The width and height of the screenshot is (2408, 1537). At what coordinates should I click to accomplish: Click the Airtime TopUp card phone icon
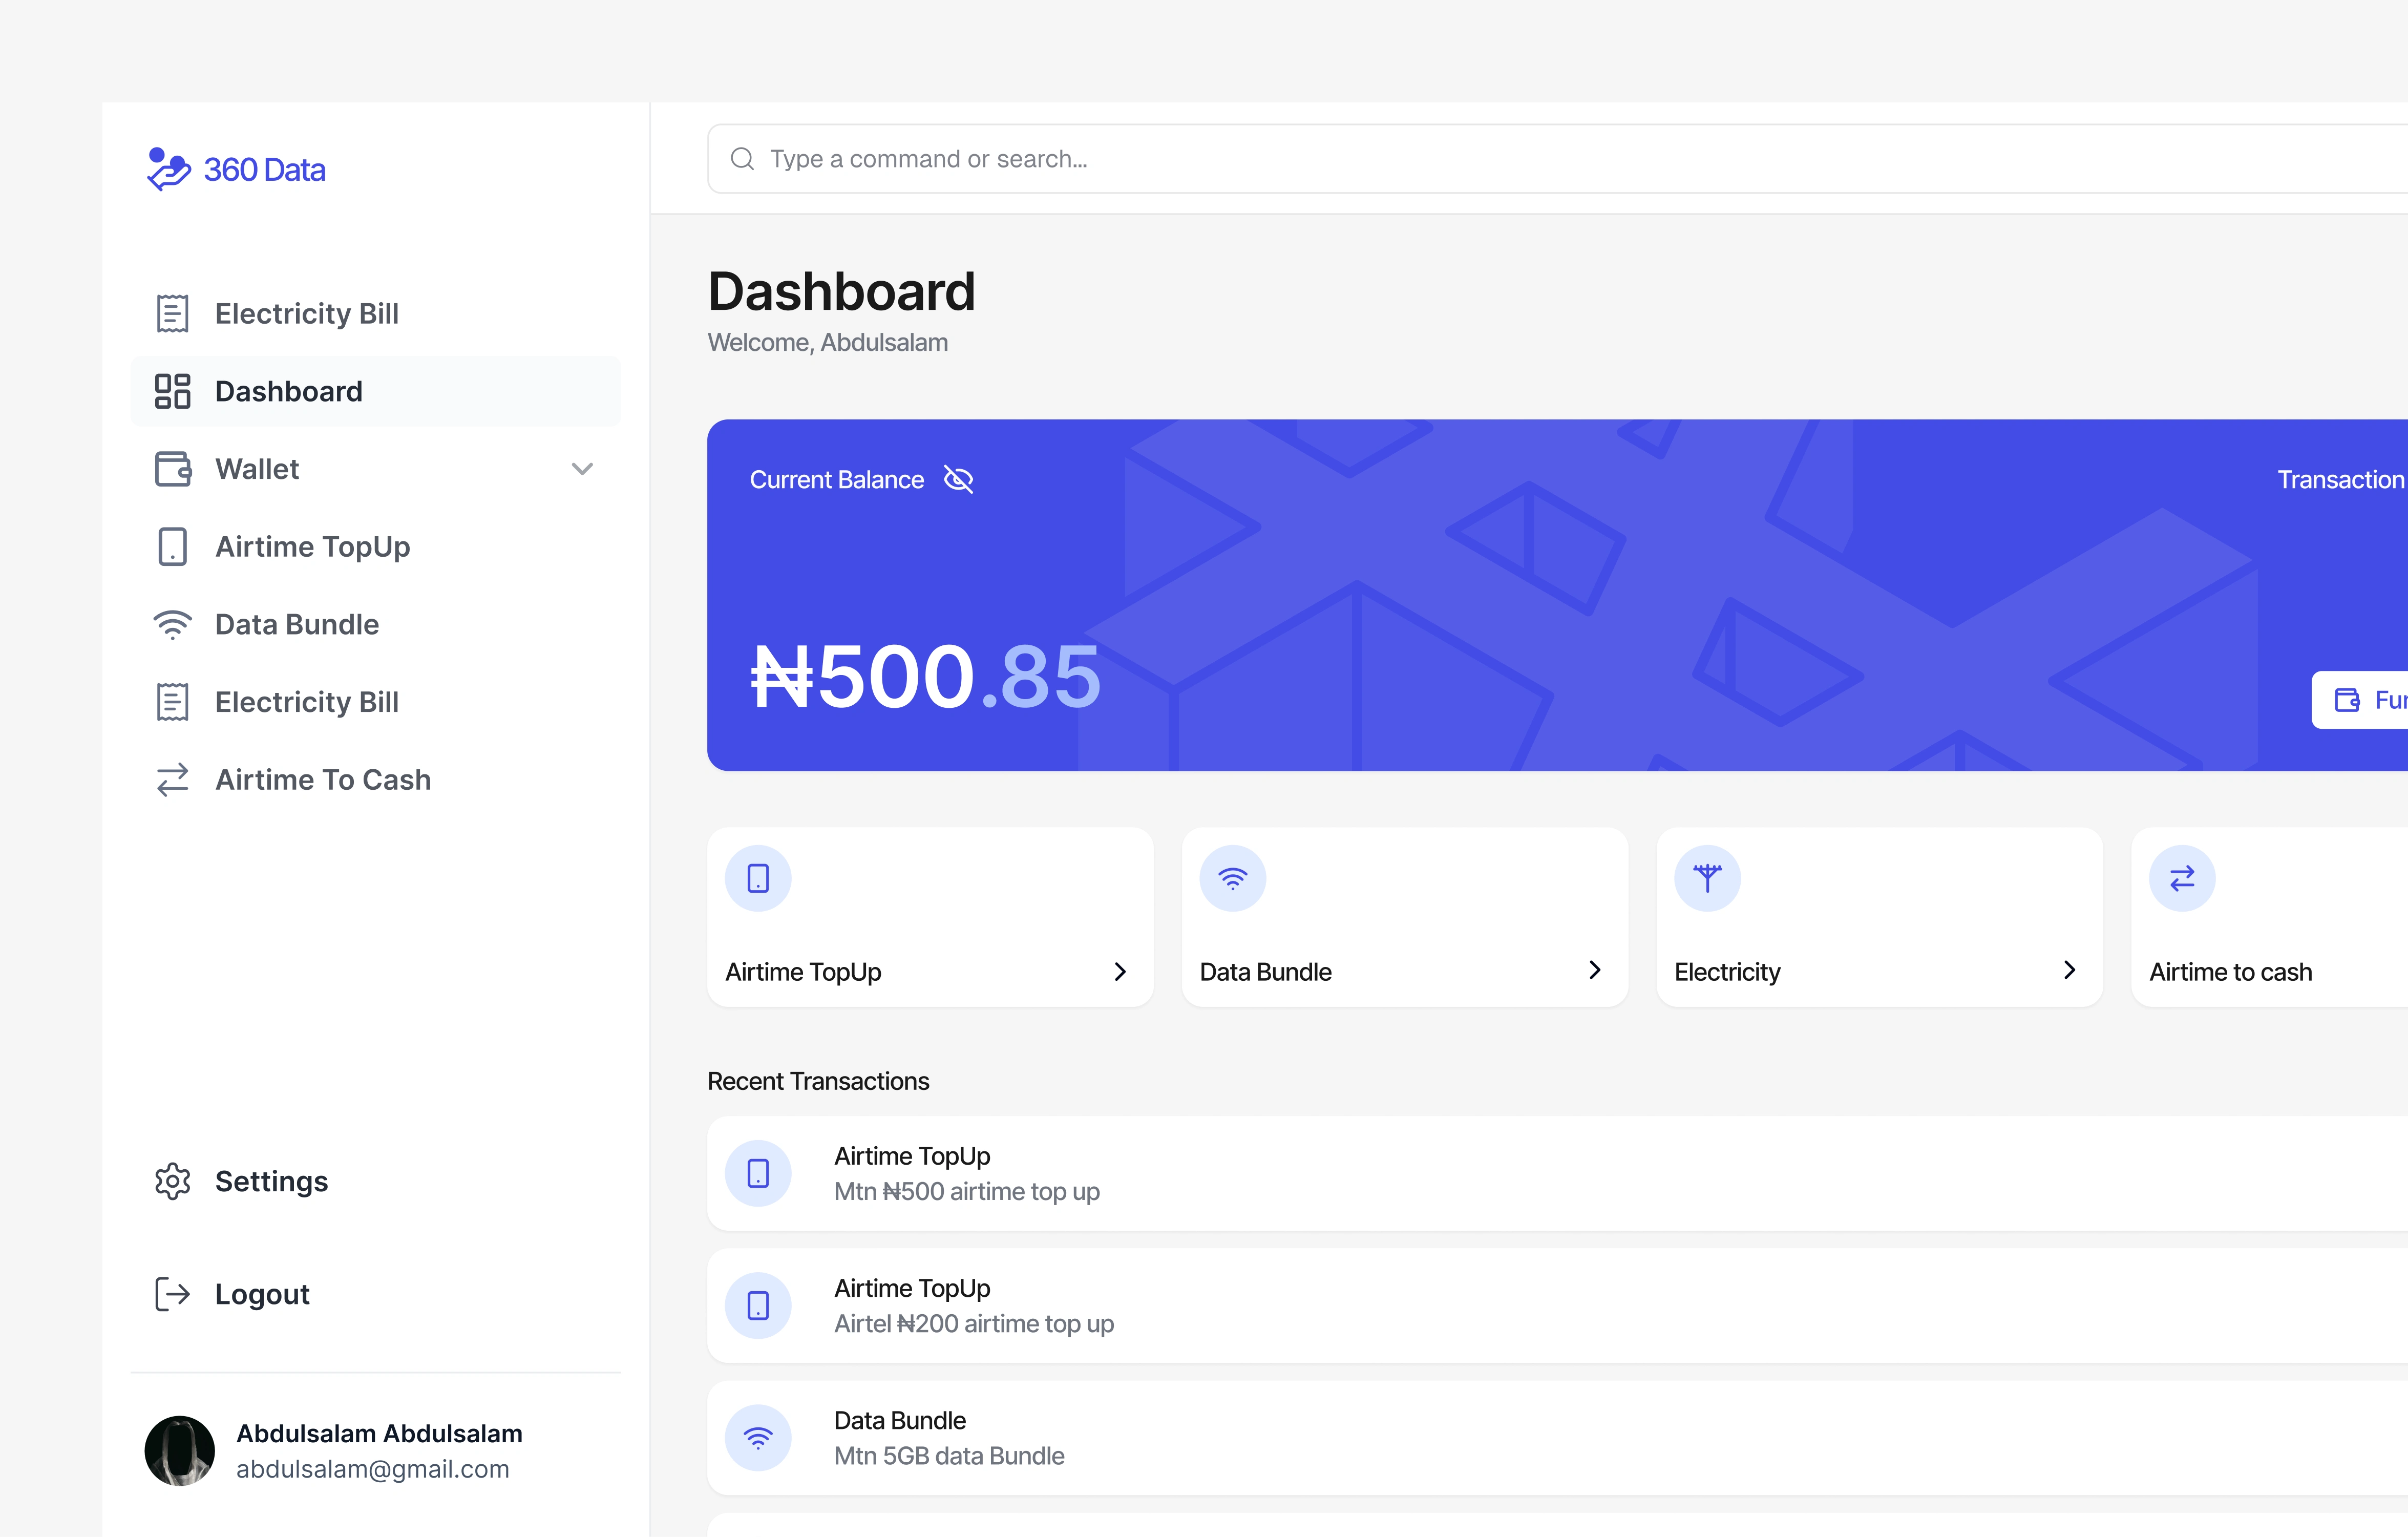click(x=758, y=879)
